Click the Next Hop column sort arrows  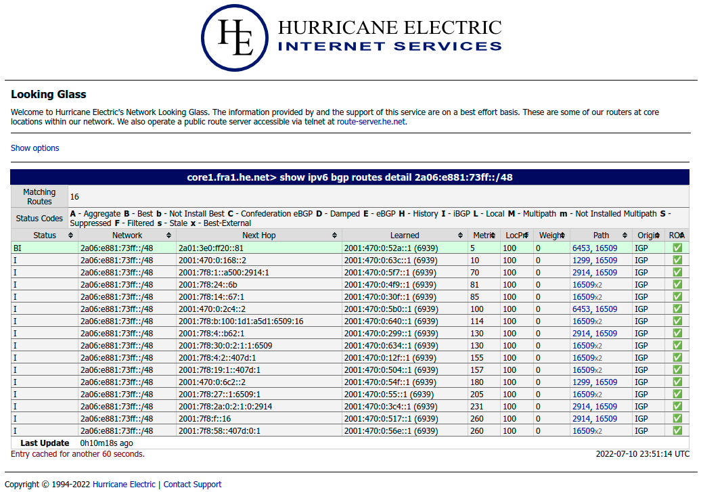[334, 236]
